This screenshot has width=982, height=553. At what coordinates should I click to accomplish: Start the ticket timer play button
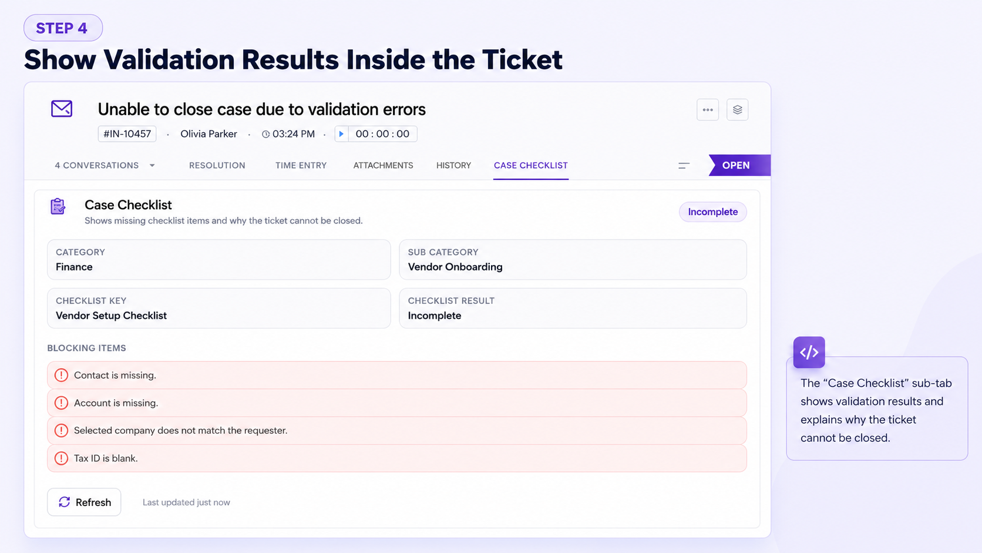[341, 134]
